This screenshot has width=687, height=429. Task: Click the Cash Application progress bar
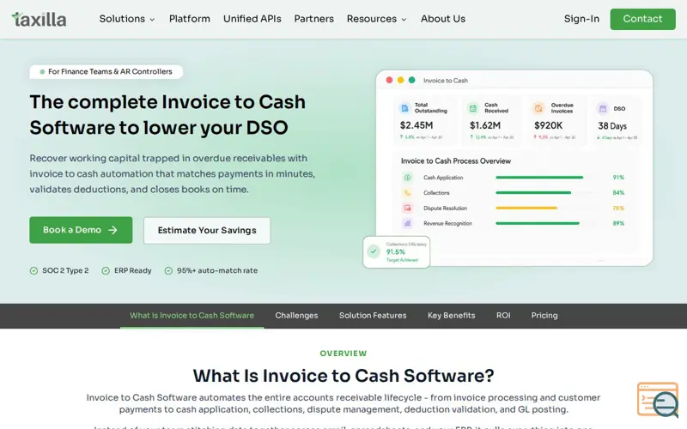coord(539,178)
